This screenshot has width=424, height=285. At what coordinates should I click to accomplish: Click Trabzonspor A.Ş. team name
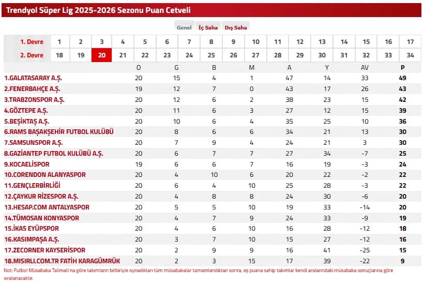click(x=34, y=99)
